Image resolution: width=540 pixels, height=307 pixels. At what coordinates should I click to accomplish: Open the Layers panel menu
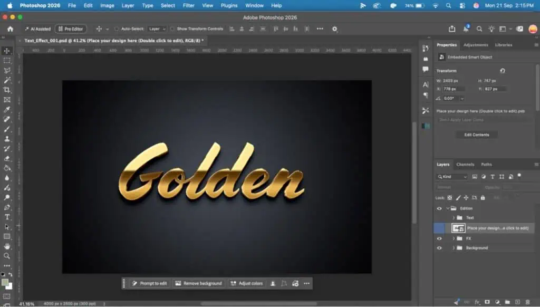coord(536,165)
